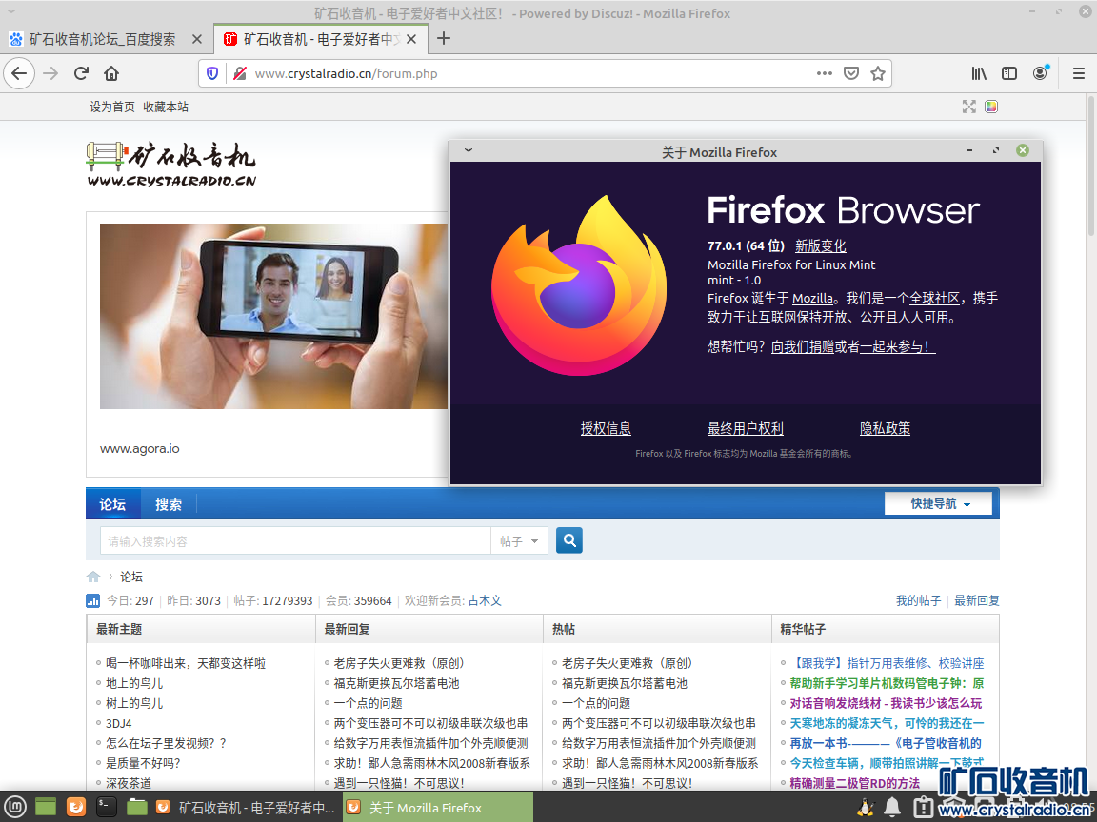Bookmark this page with the star
The image size is (1097, 822).
tap(877, 73)
